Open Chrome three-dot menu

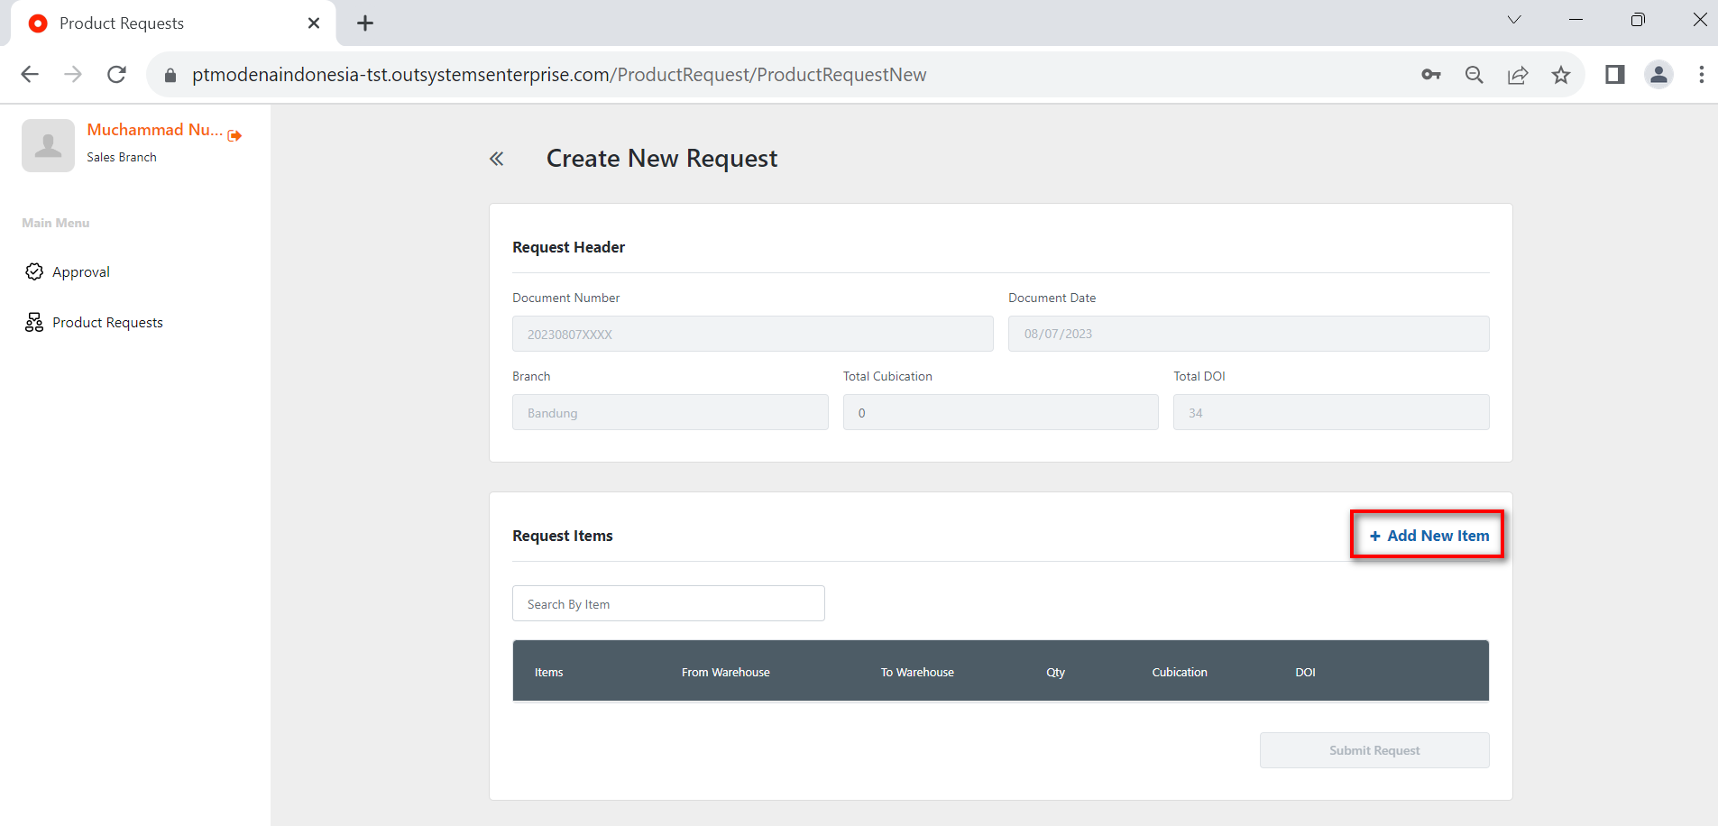click(1701, 75)
